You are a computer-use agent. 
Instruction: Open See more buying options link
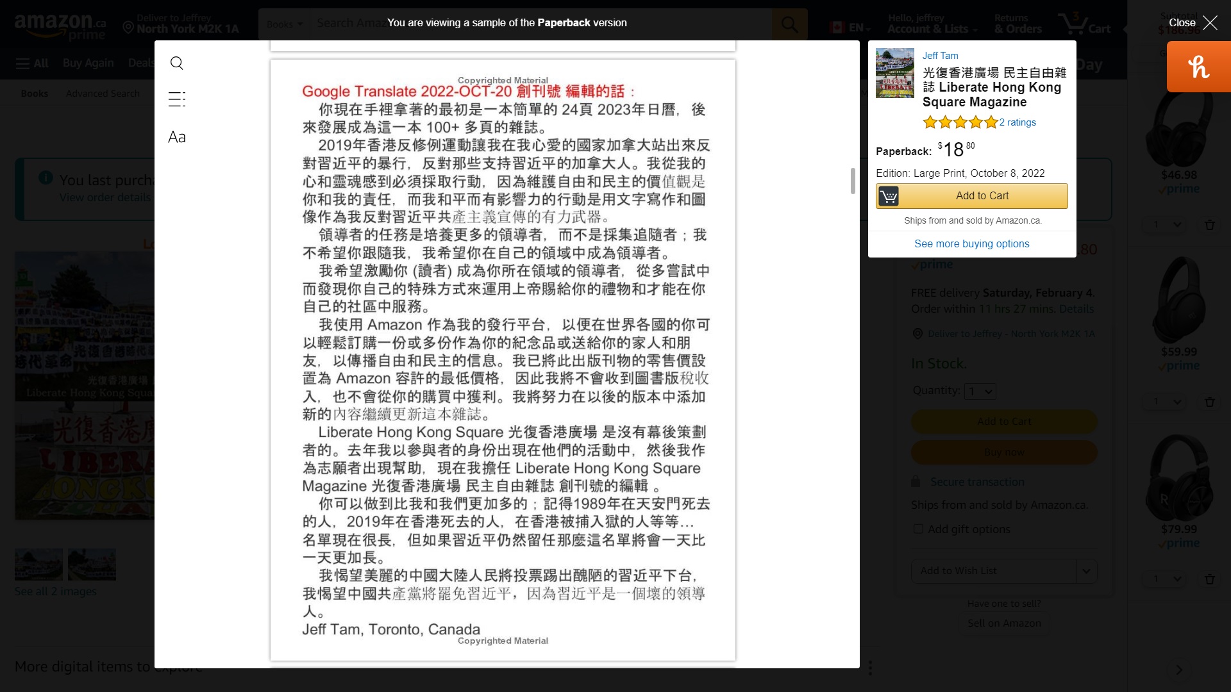point(971,243)
